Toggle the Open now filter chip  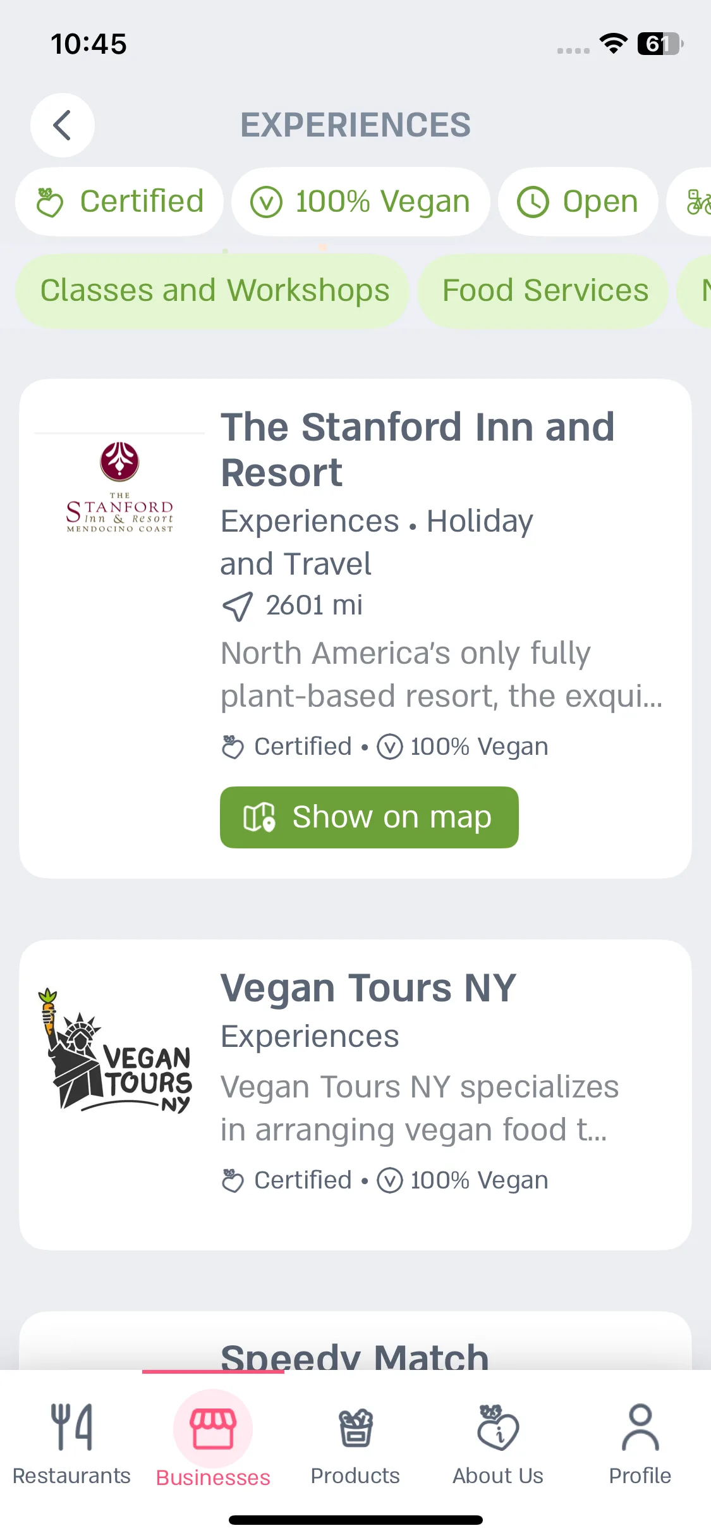click(x=578, y=202)
